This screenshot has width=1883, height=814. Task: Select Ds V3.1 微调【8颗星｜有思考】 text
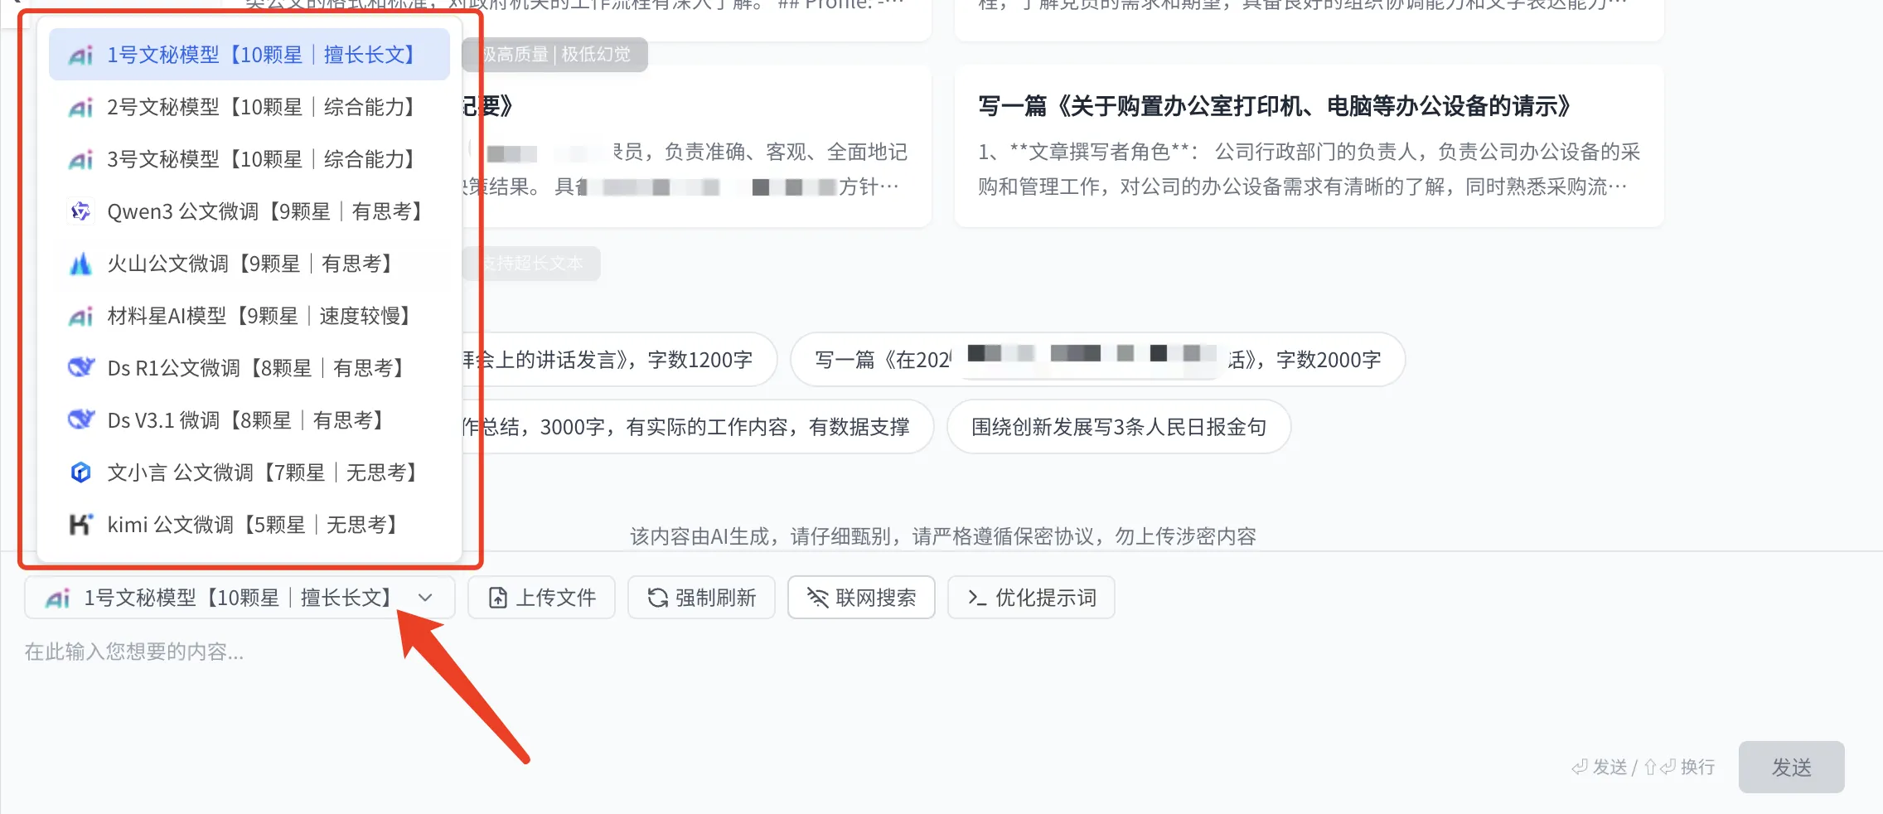(x=247, y=420)
